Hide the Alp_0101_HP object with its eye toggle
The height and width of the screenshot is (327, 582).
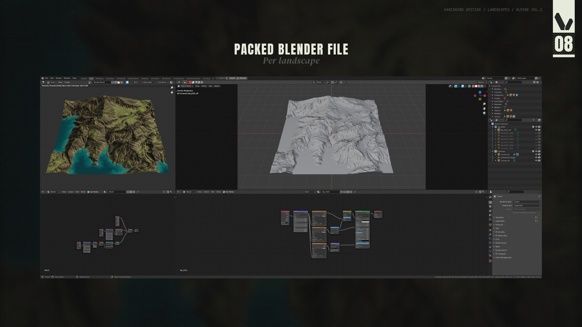click(x=536, y=130)
